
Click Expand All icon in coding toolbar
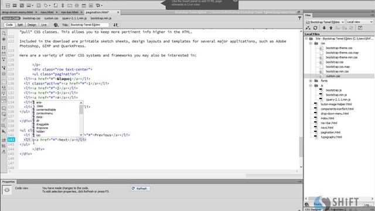[x=4, y=59]
